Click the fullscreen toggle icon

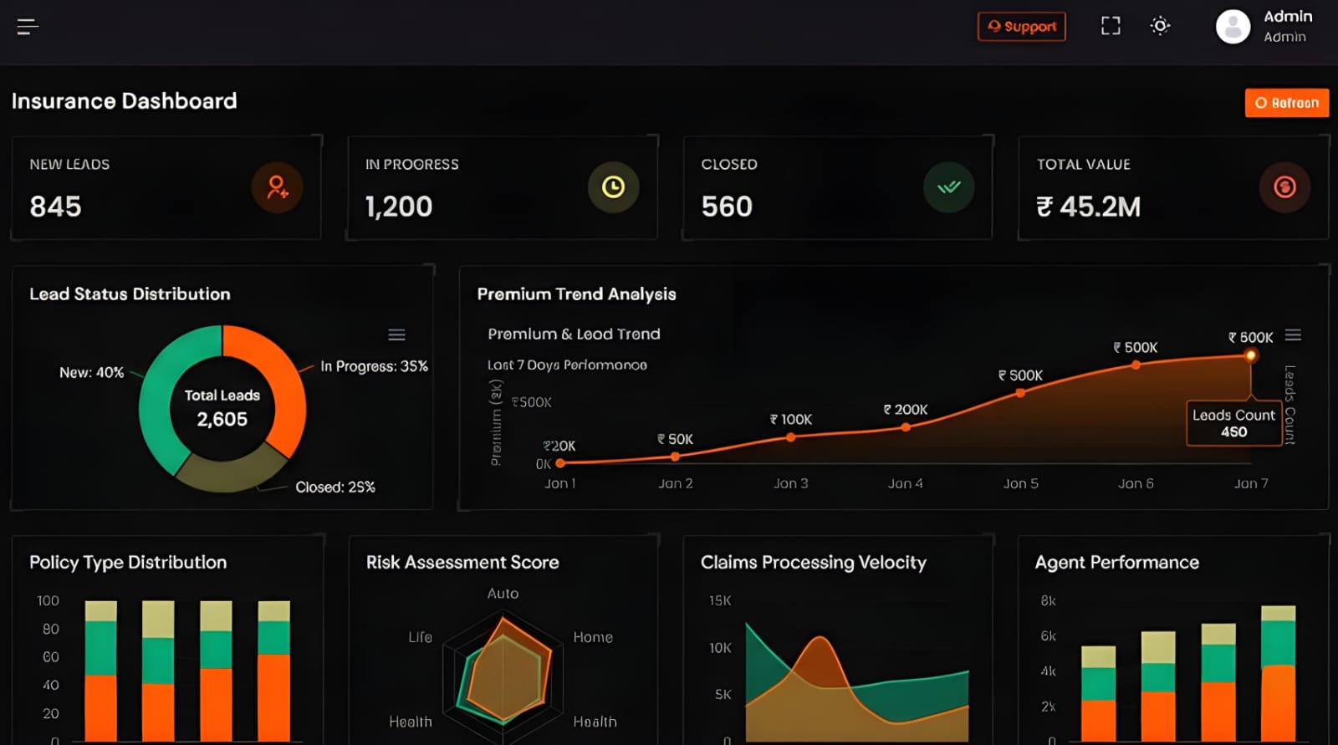tap(1111, 26)
